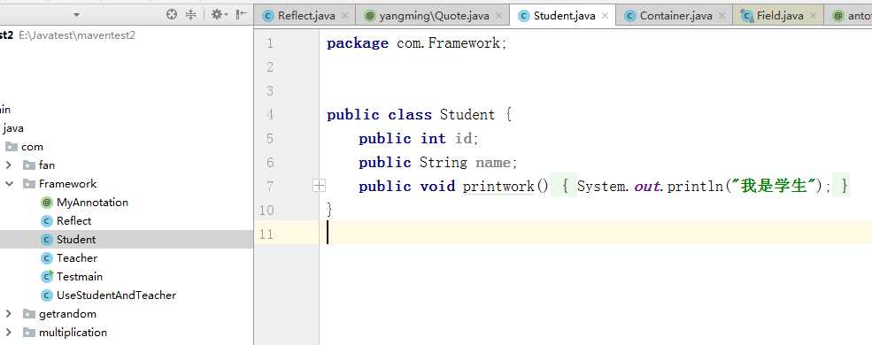Expand the multiplication package folder
The height and width of the screenshot is (345, 872).
(8, 333)
